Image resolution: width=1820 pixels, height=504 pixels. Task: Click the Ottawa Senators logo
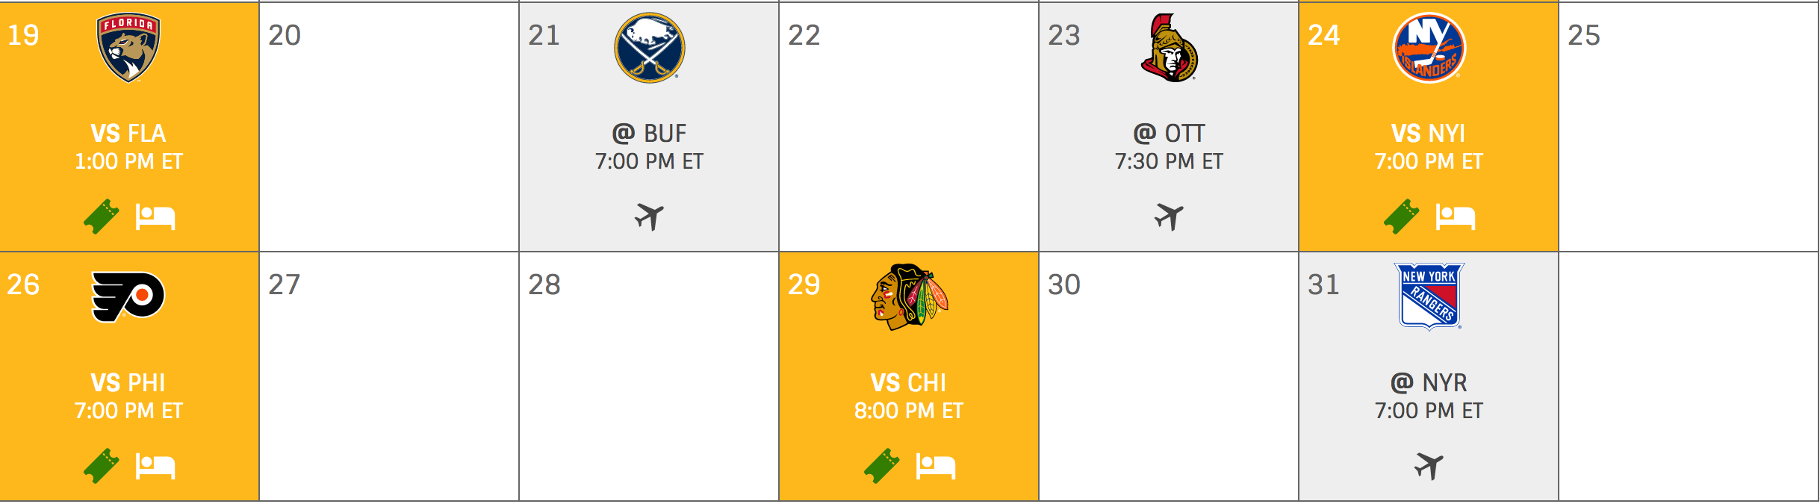1169,48
